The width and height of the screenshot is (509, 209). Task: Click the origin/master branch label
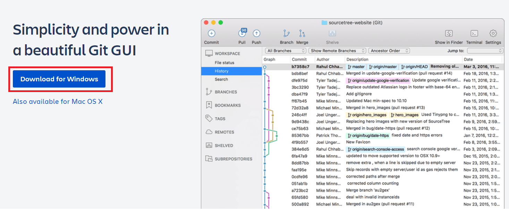click(383, 67)
